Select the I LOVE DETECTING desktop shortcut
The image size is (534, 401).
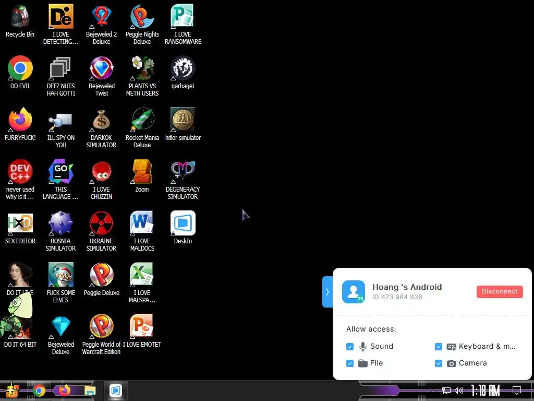[x=60, y=25]
